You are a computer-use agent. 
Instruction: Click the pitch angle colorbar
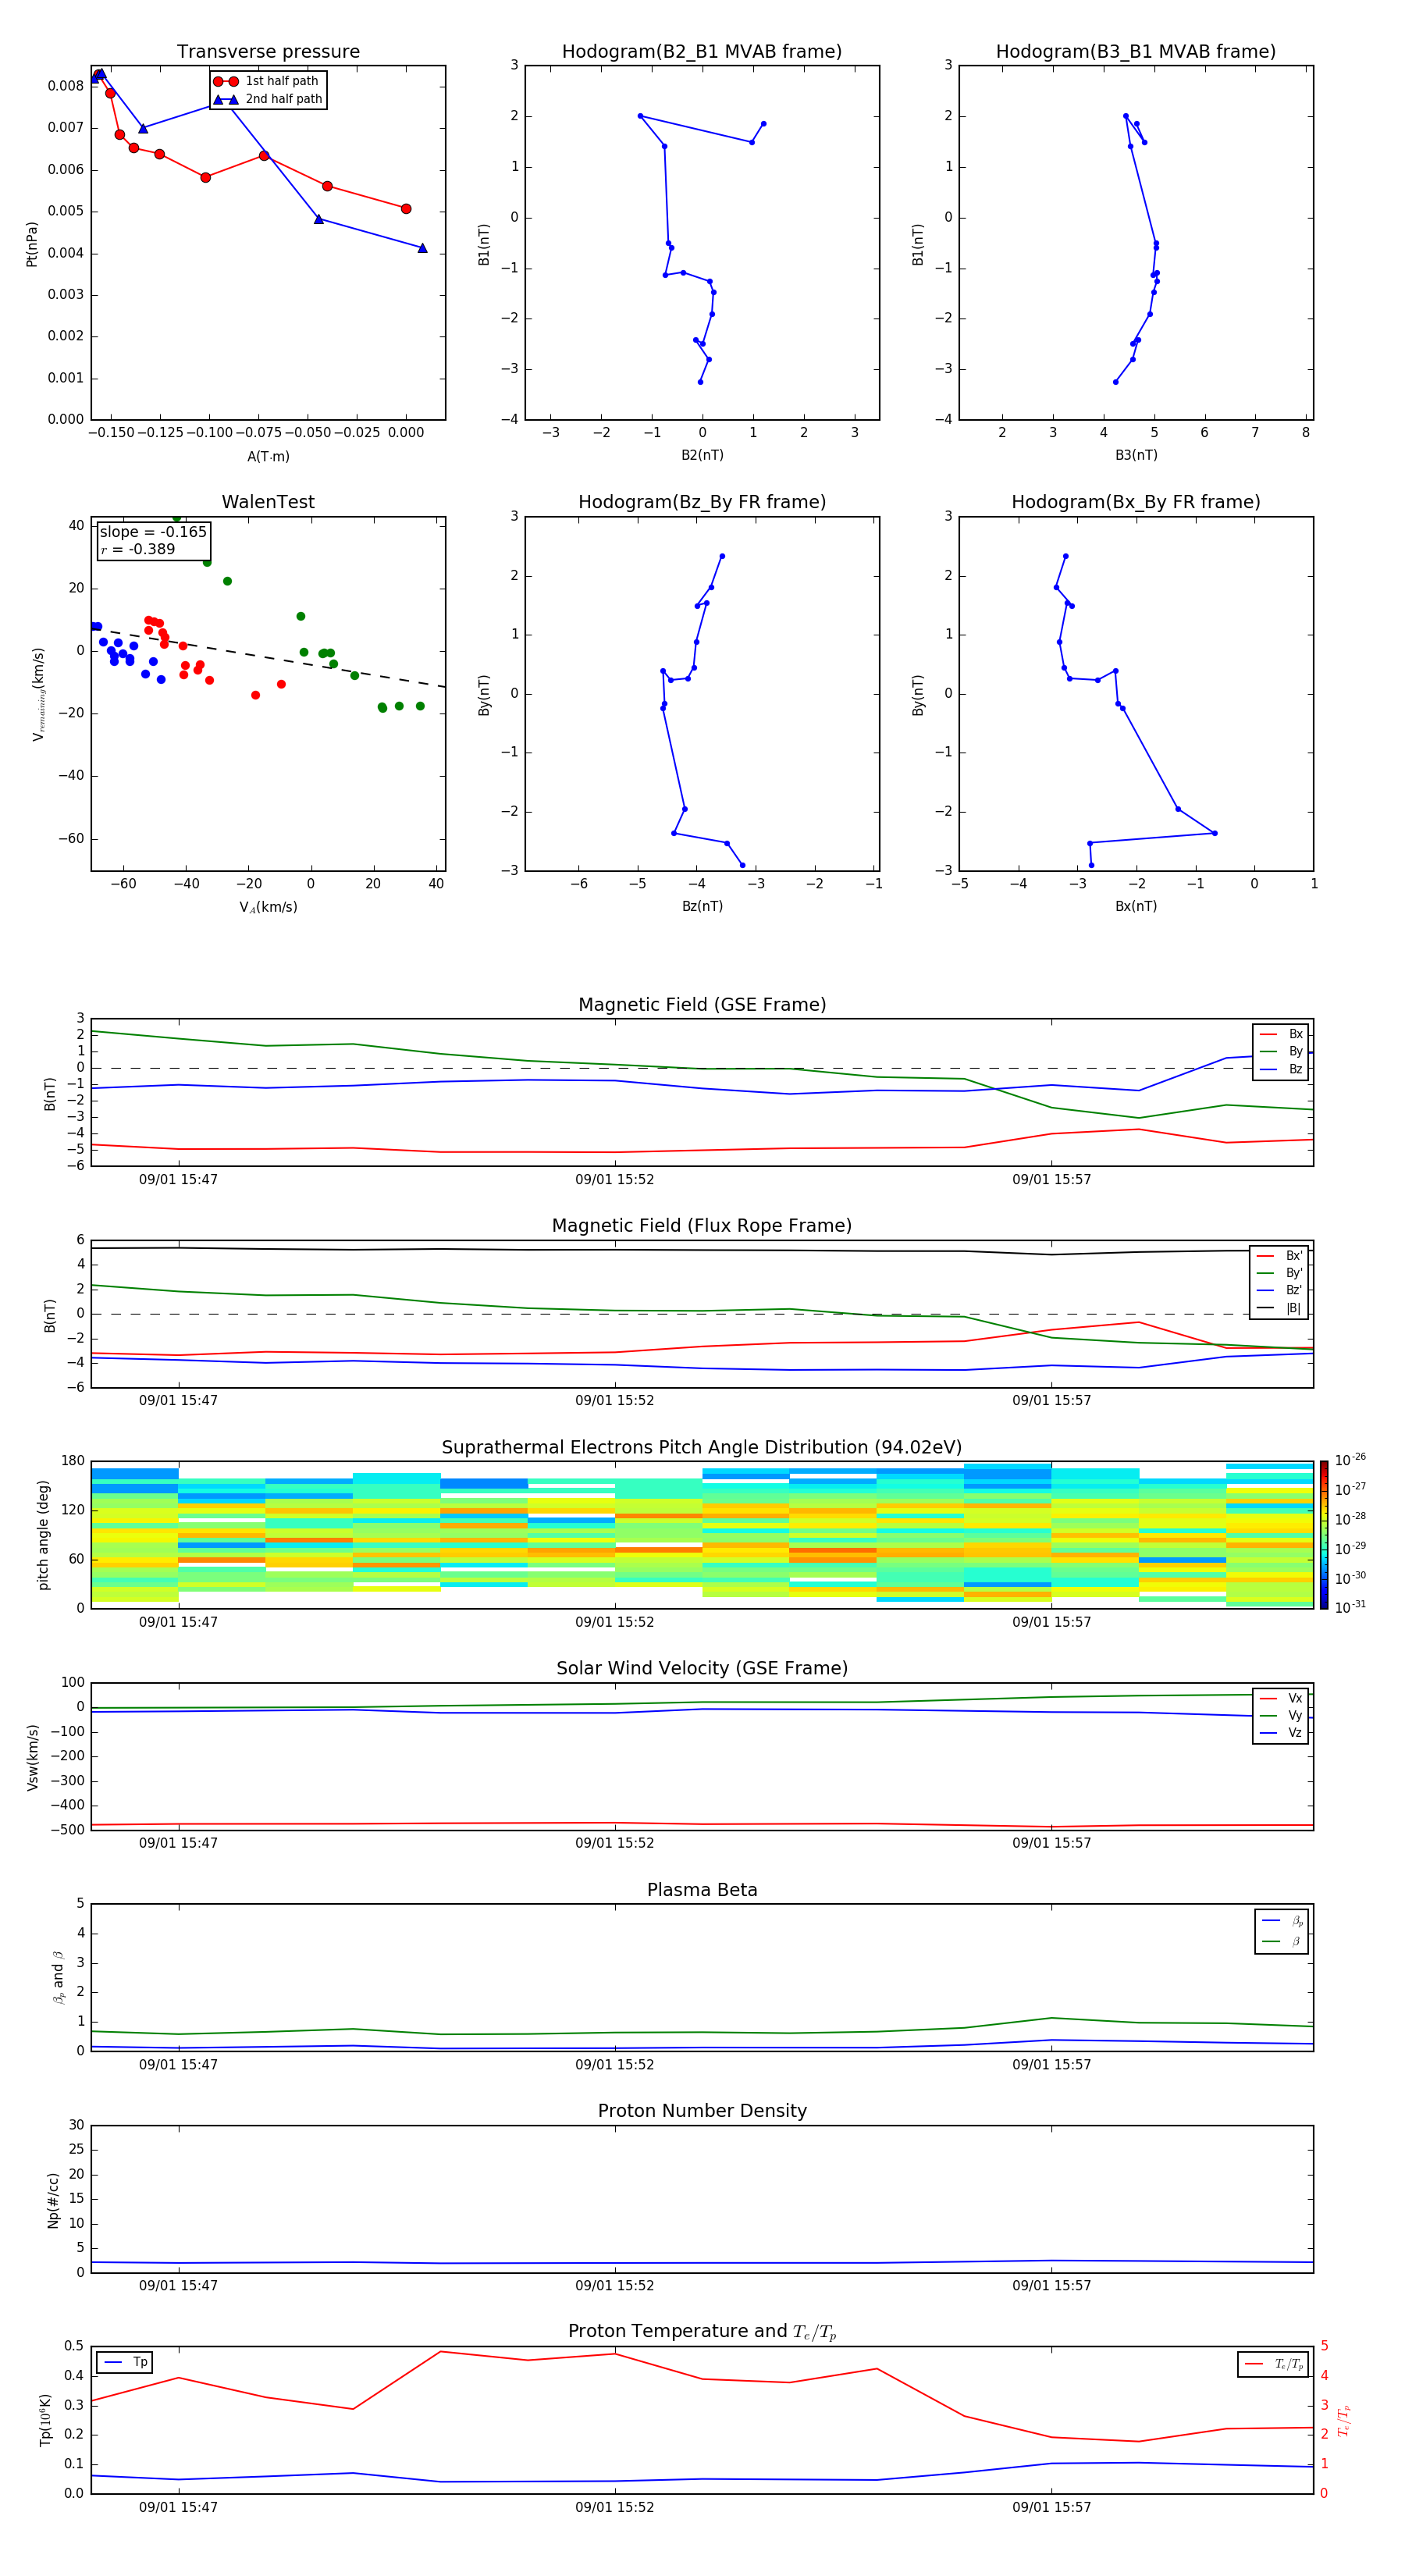click(1323, 1534)
